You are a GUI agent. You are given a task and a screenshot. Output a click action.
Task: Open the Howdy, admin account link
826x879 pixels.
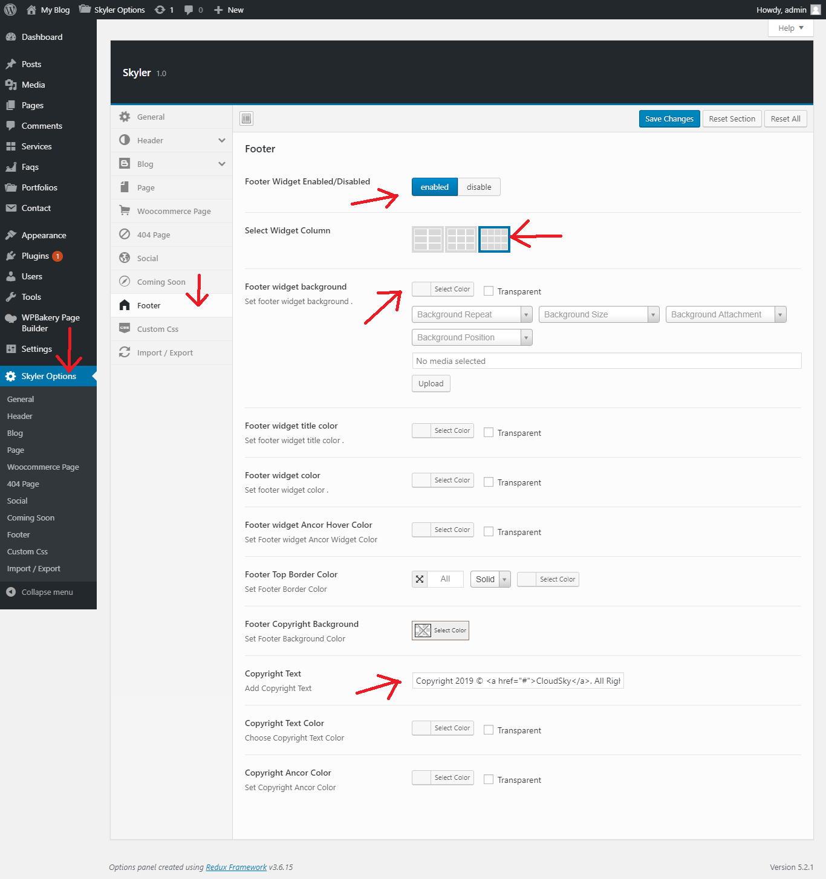coord(789,10)
